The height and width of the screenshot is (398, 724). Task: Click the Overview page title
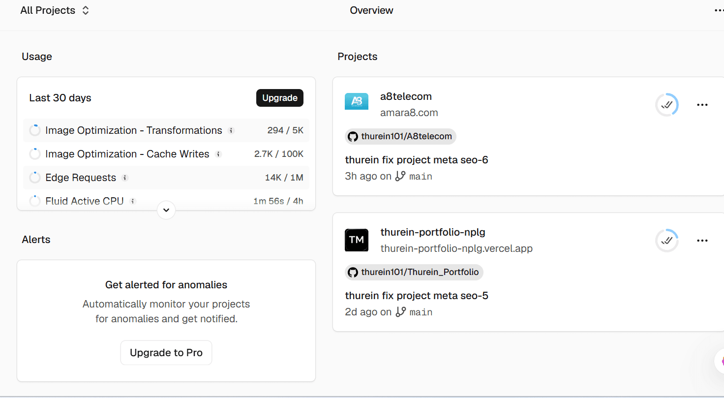[x=371, y=10]
